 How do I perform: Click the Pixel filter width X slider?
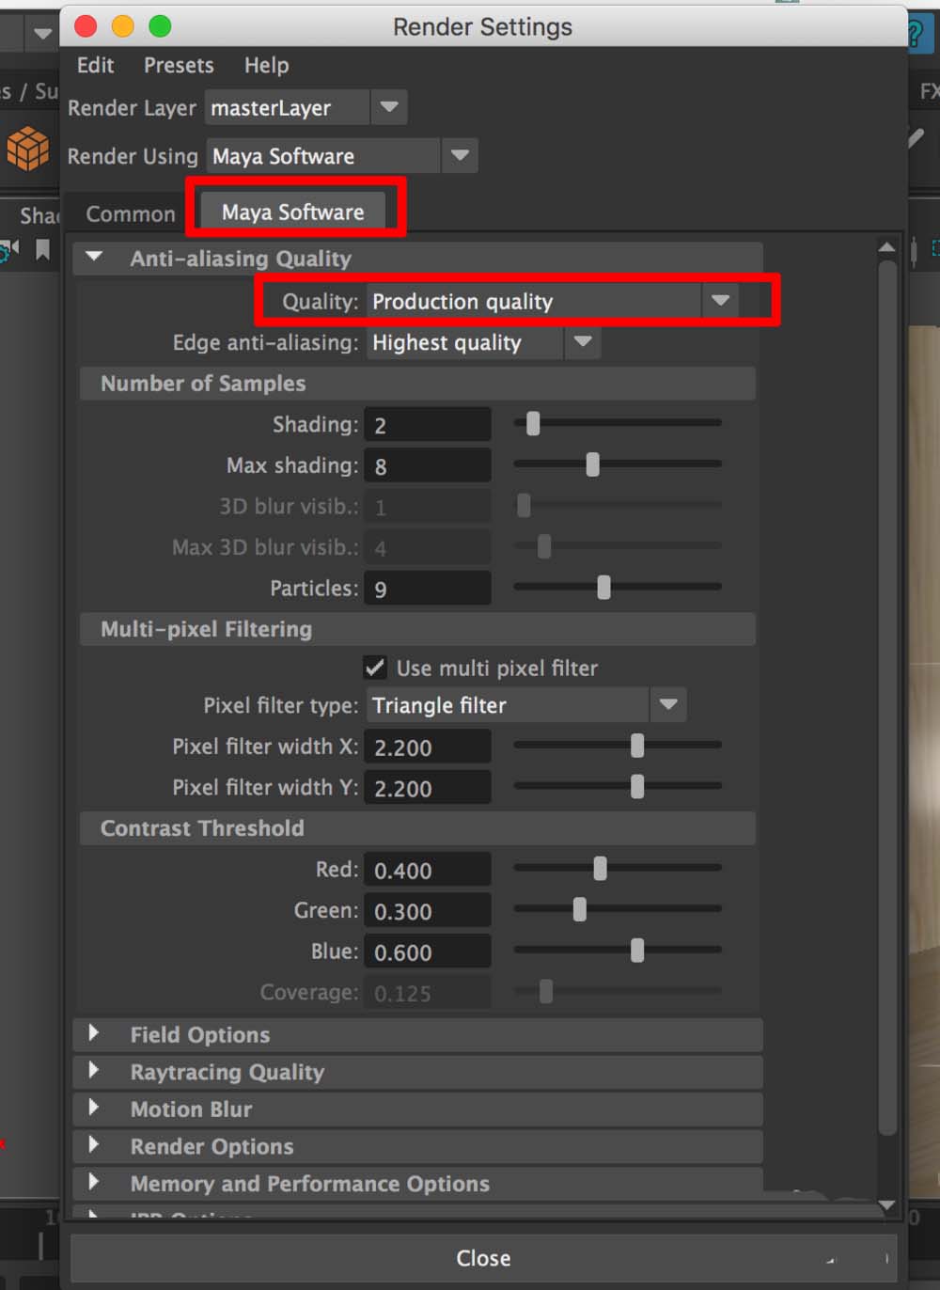click(x=618, y=745)
